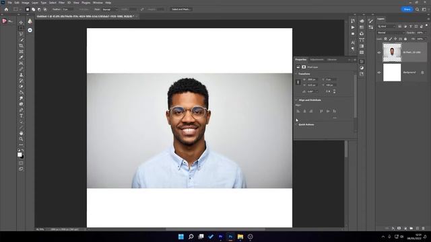Select the Clone Stamp tool
431x242 pixels.
click(21, 75)
